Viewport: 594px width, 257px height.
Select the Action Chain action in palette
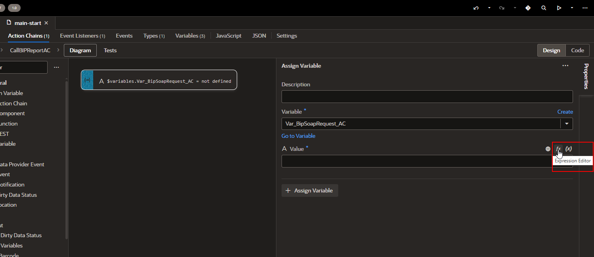(13, 103)
